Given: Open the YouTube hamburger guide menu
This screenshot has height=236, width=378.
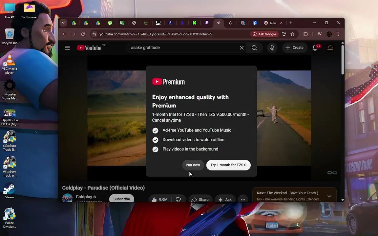Looking at the screenshot, I should pyautogui.click(x=68, y=48).
